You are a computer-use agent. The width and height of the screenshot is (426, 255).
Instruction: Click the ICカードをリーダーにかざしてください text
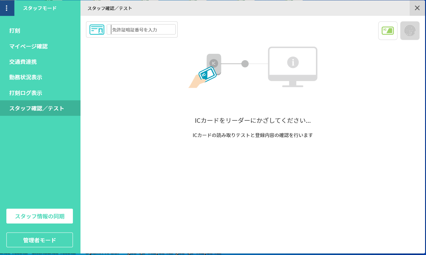tap(253, 121)
